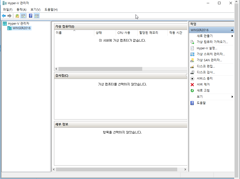This screenshot has width=240, height=179.
Task: Click left arrow of VM list scrollbar
Action: point(56,69)
